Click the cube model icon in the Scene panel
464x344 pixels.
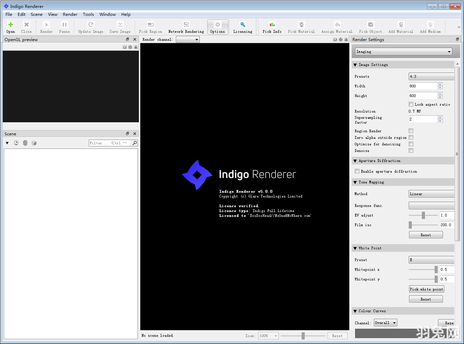pyautogui.click(x=34, y=143)
